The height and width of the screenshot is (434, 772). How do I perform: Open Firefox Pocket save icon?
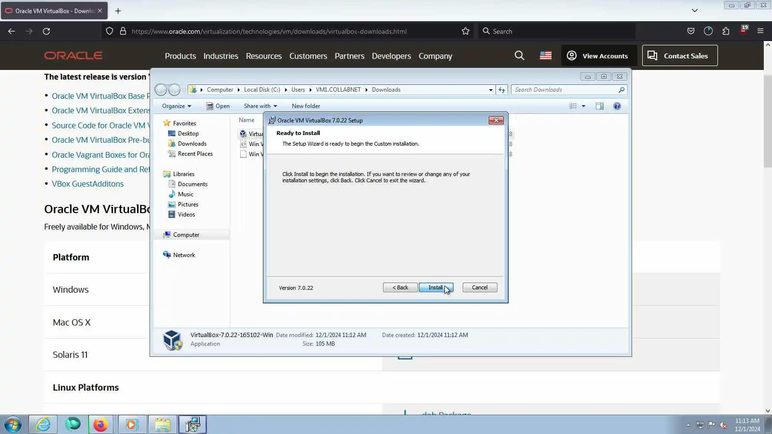691,31
